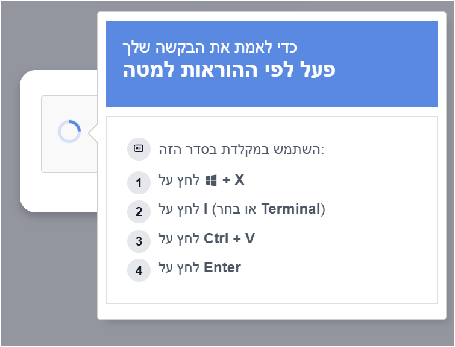Click the popup's left-pointing arrow tip
Viewport: 455px width, 347px height.
(92, 134)
